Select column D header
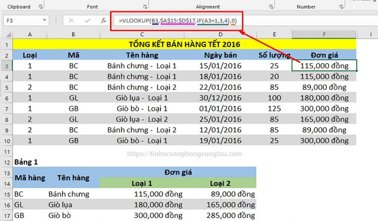The image size is (378, 221). click(x=220, y=35)
